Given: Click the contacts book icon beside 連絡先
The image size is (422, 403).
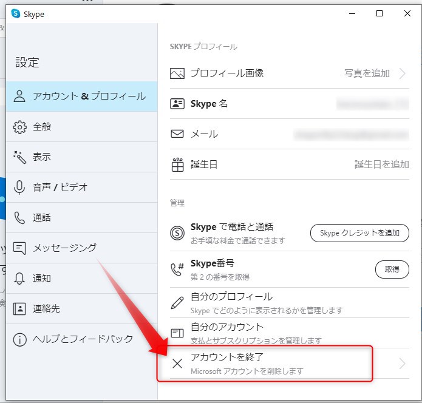Looking at the screenshot, I should pyautogui.click(x=19, y=308).
